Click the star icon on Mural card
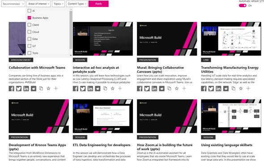Screen dimensions: 264x161 pyautogui.click(x=177, y=89)
